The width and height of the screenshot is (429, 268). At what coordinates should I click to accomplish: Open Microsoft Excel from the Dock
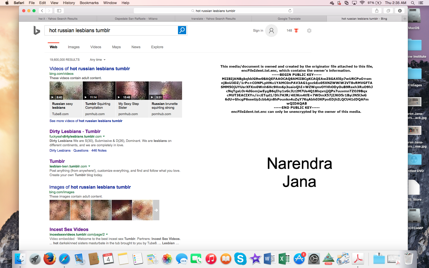tap(284, 259)
